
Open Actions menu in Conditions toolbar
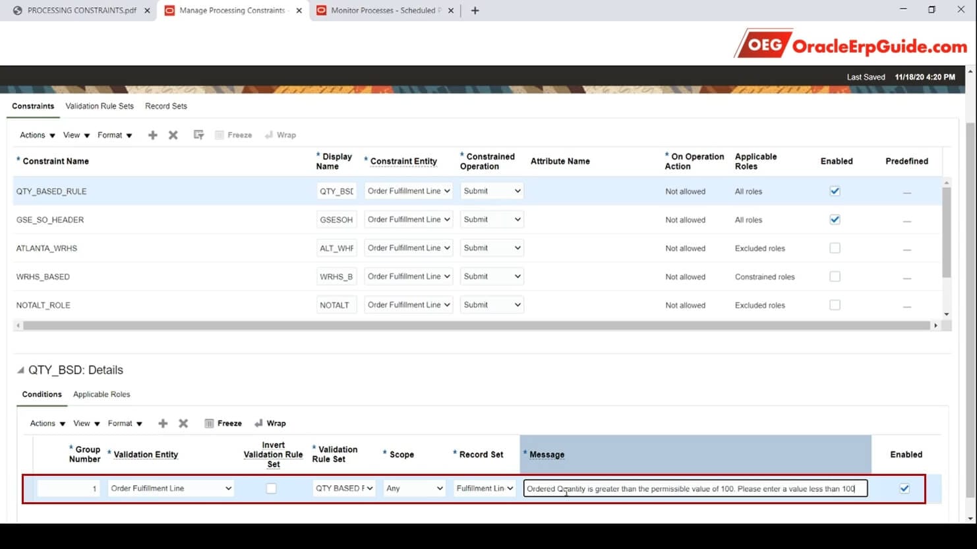(x=47, y=423)
